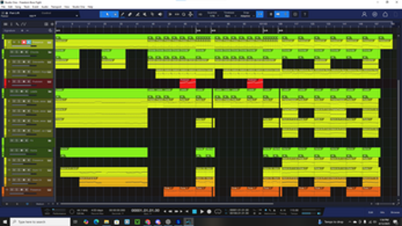Viewport: 402px width, 226px height.
Task: Adjust the first track's volume fader
Action: [x=21, y=46]
